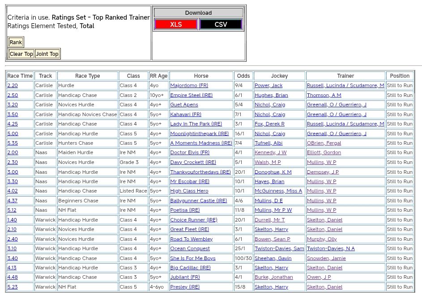The width and height of the screenshot is (422, 298).
Task: Click the Clear Top button
Action: (x=21, y=54)
